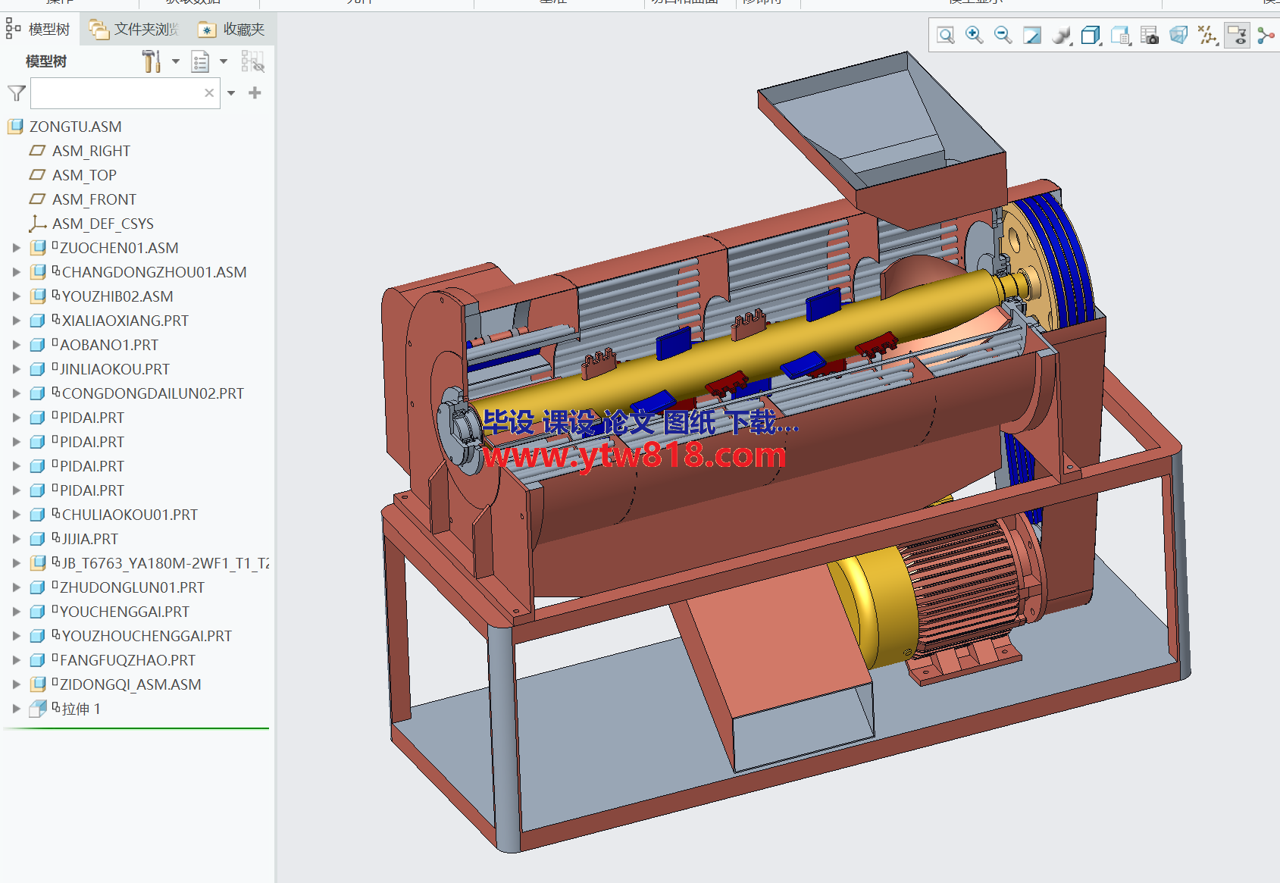Click the Zoom In magnifier icon
Screen dimensions: 1280x883
[x=974, y=35]
